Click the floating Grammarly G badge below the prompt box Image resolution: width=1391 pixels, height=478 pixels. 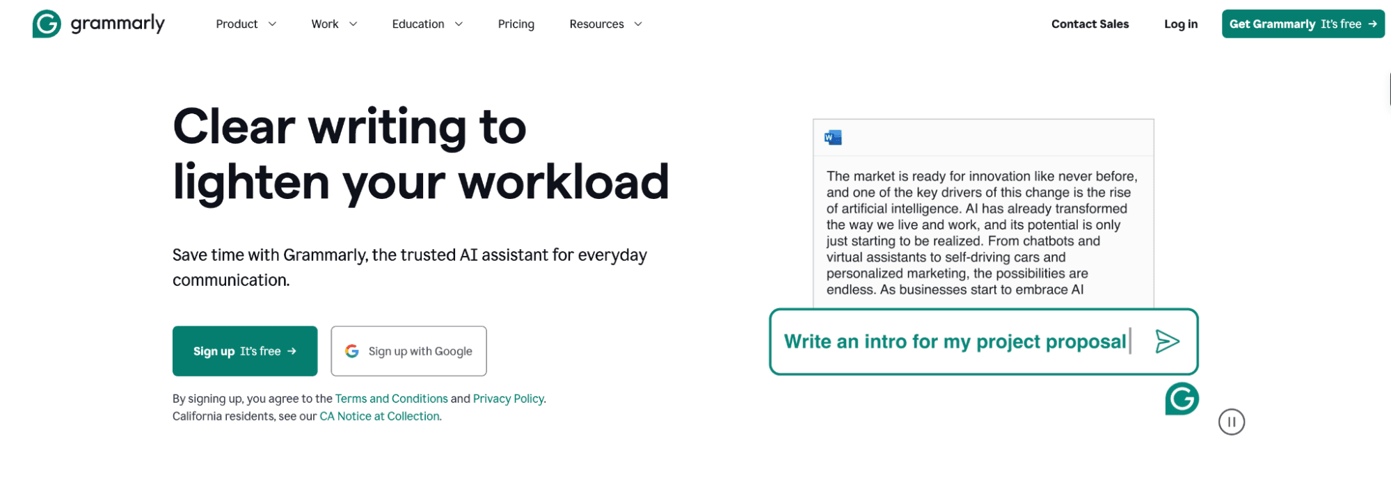[x=1182, y=399]
